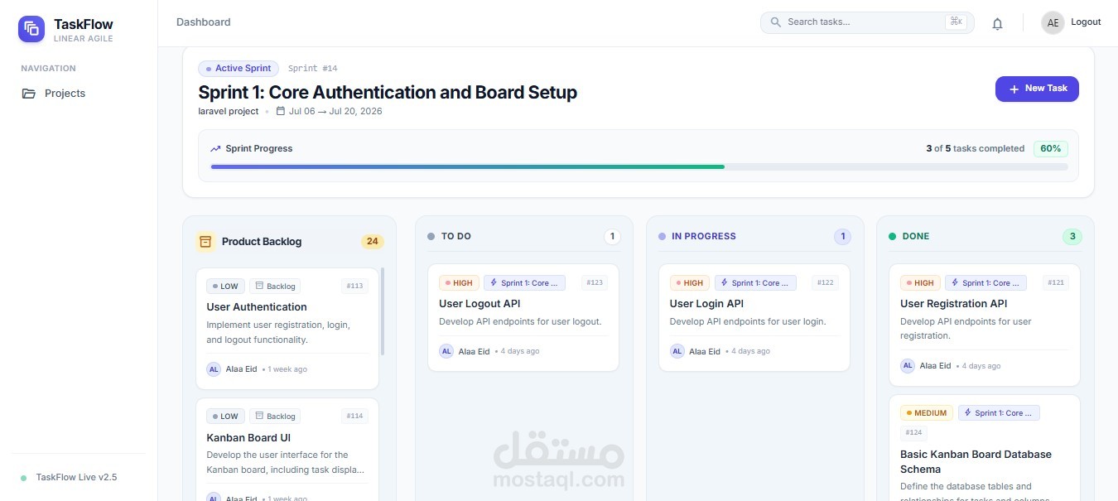Click the sprint tag on User Registration API
Screen dimensions: 1118x501
pyautogui.click(x=985, y=283)
